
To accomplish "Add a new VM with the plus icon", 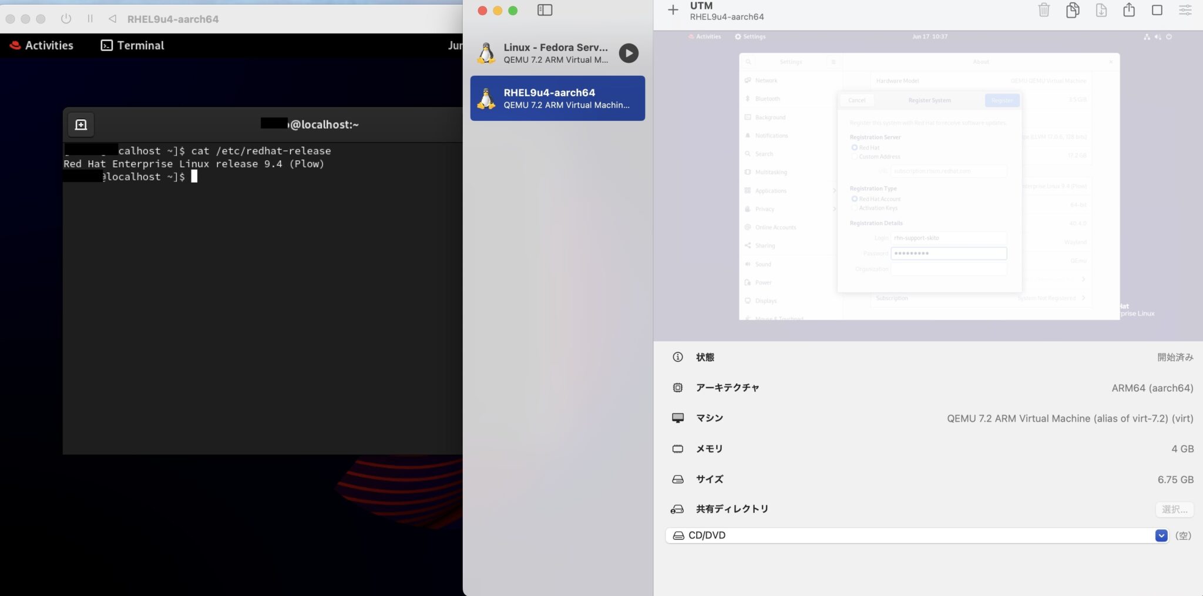I will point(672,10).
